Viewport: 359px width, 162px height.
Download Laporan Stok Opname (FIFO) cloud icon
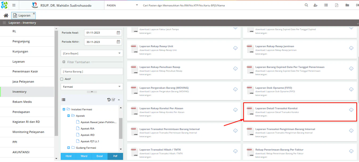351,89
